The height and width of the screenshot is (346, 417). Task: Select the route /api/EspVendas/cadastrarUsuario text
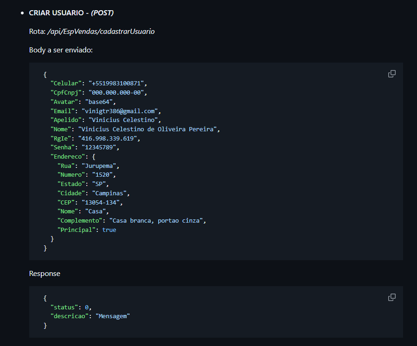101,32
